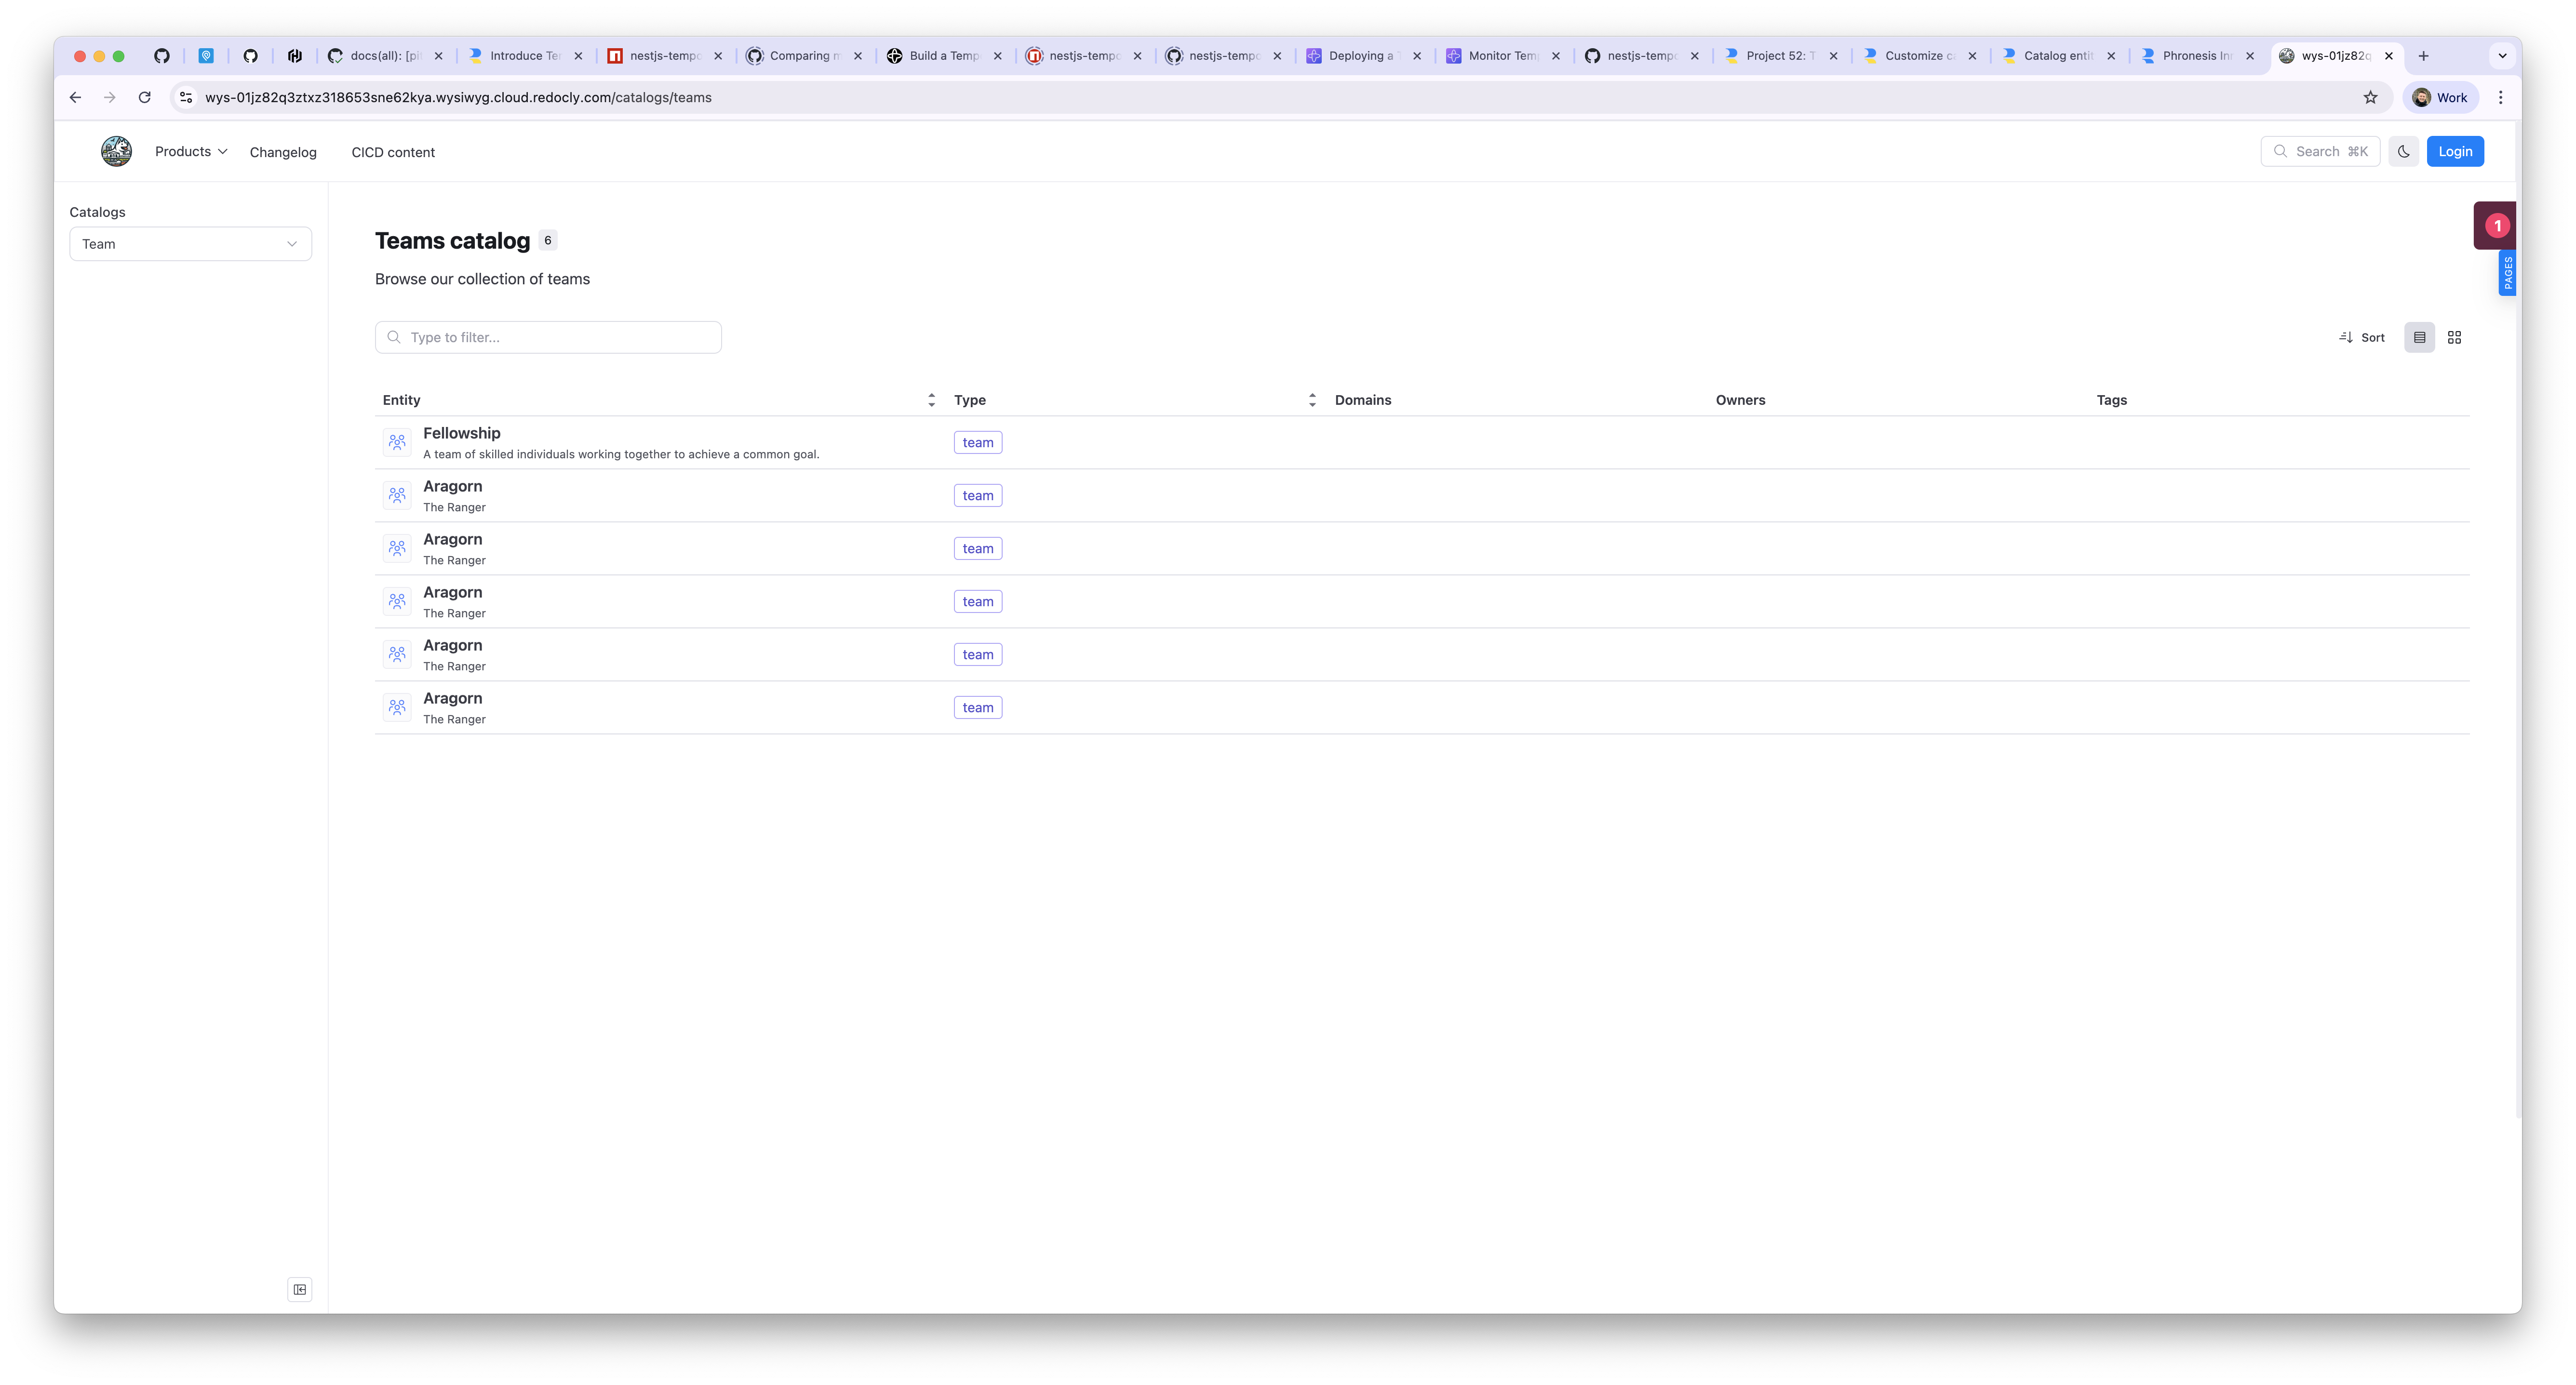Open the Fellowship team entry

pos(461,433)
